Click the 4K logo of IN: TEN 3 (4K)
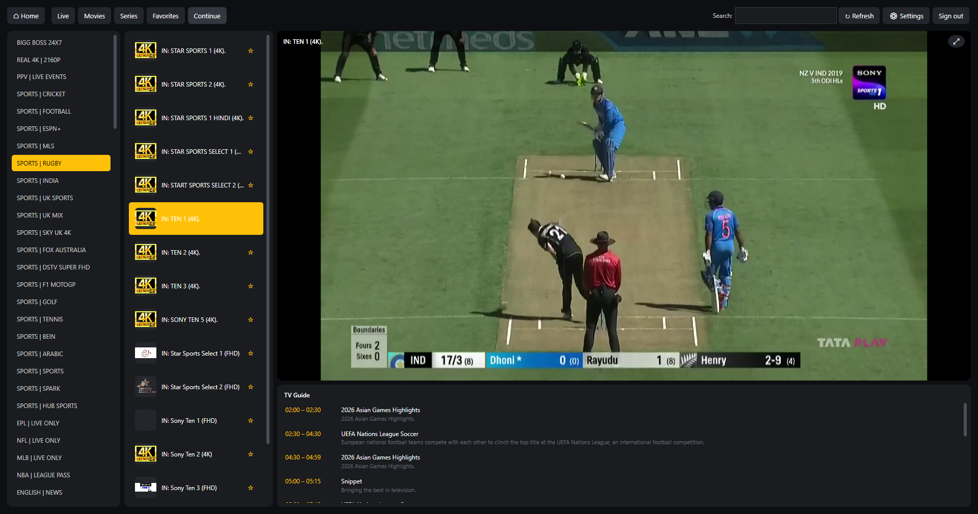 click(x=146, y=286)
